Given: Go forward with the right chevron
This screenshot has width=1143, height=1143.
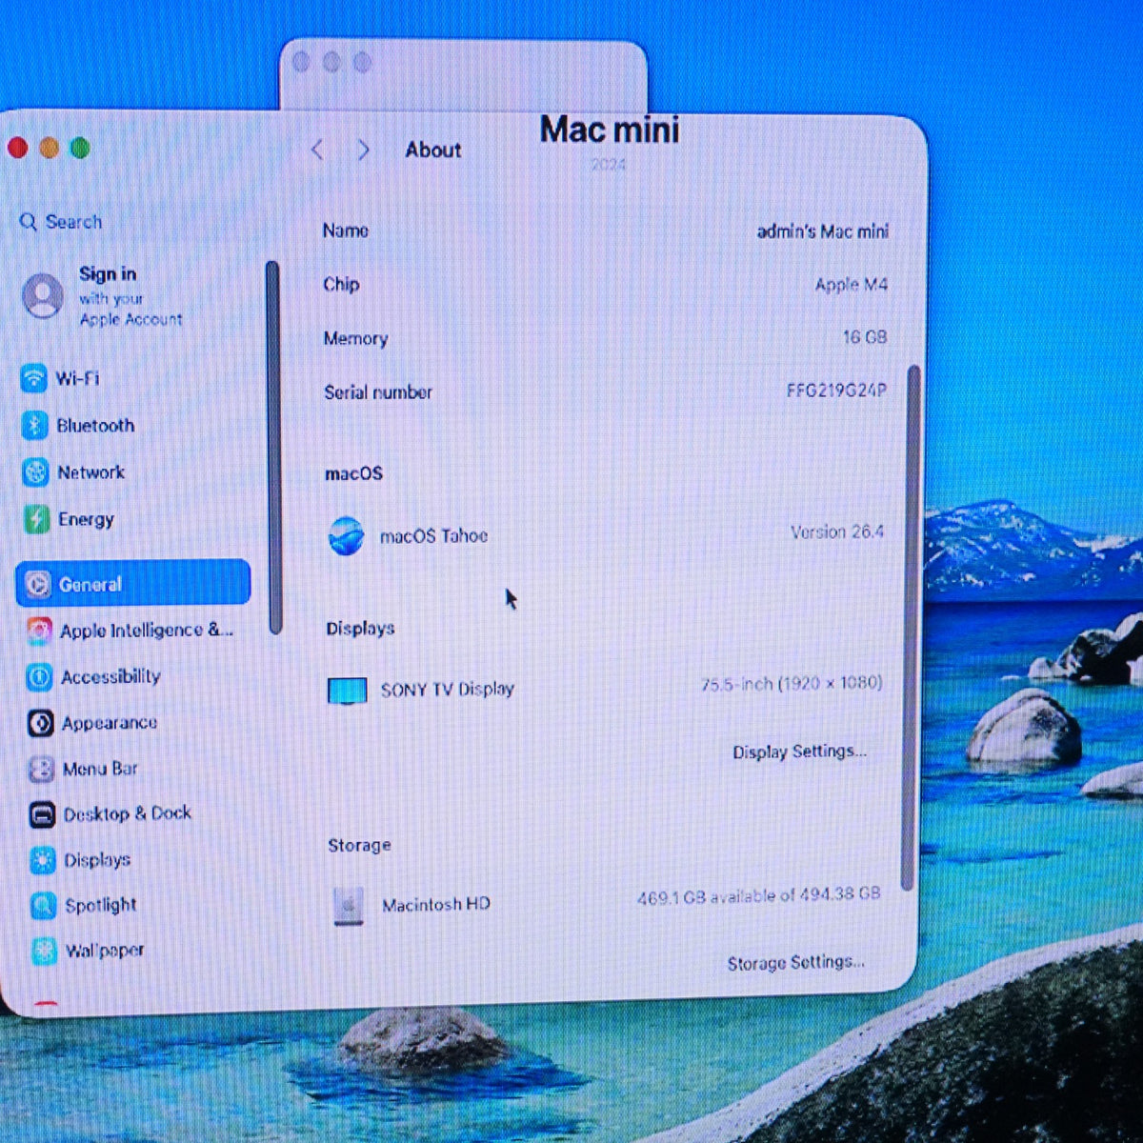Looking at the screenshot, I should point(363,150).
